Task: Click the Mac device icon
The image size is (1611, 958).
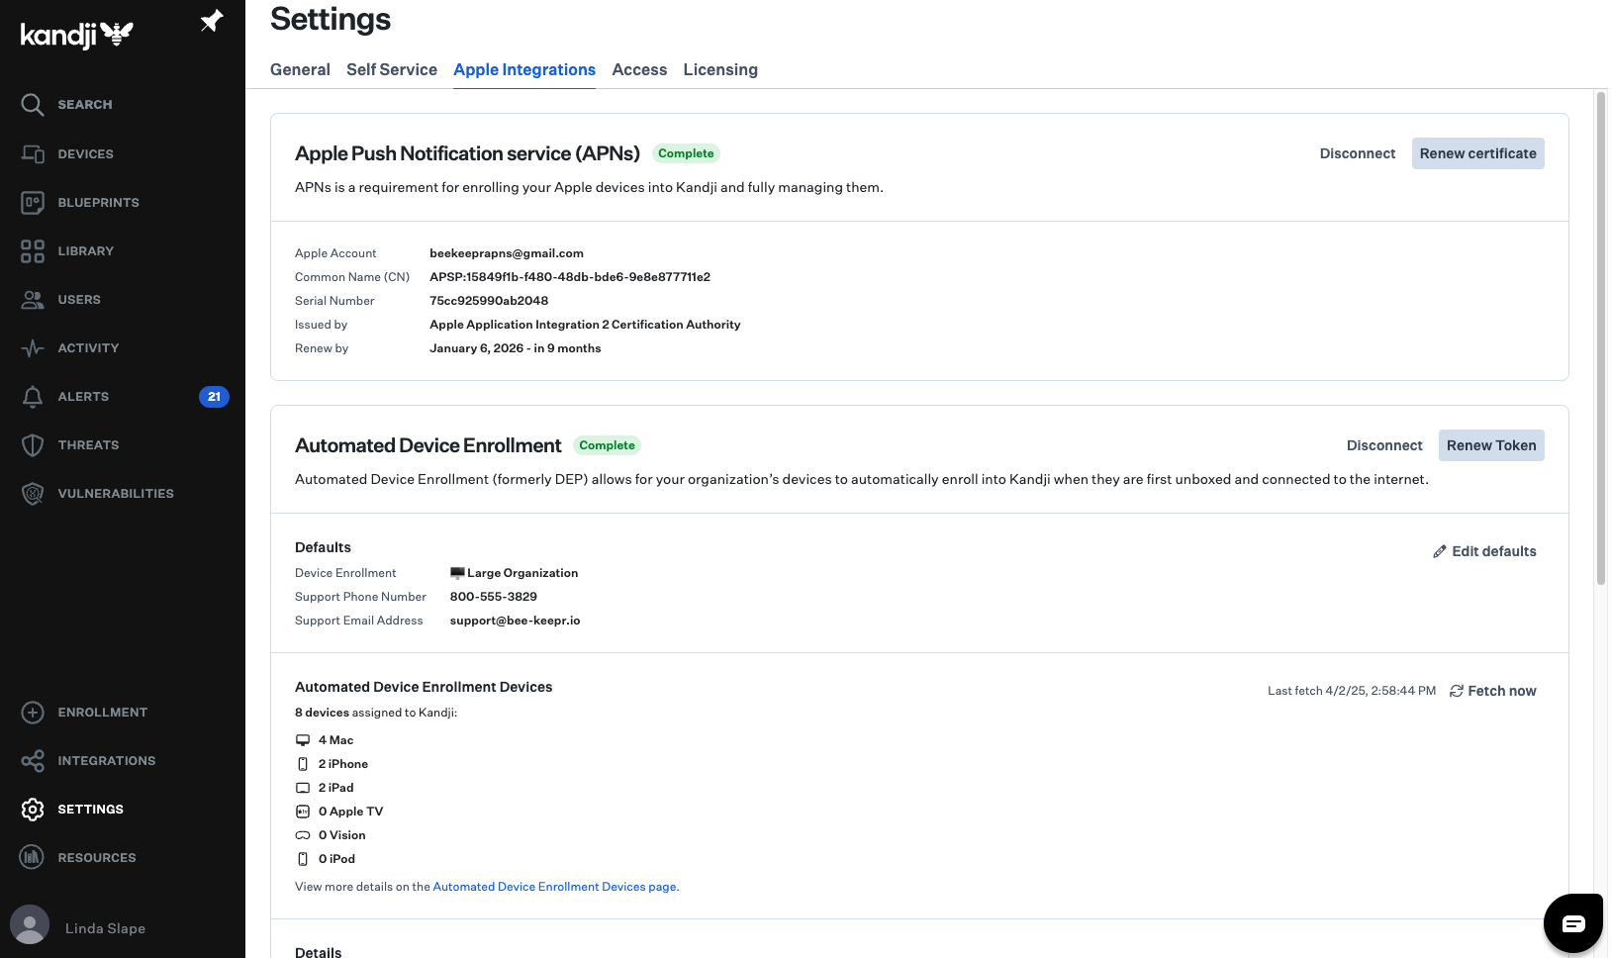Action: (303, 740)
